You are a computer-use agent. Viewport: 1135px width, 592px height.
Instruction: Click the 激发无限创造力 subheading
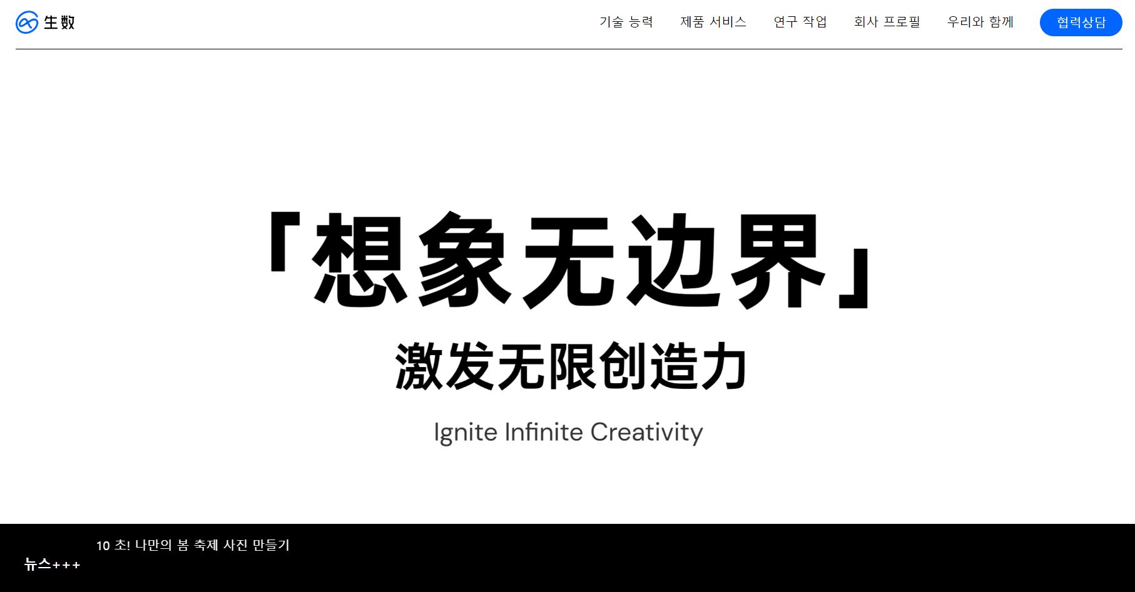click(571, 367)
